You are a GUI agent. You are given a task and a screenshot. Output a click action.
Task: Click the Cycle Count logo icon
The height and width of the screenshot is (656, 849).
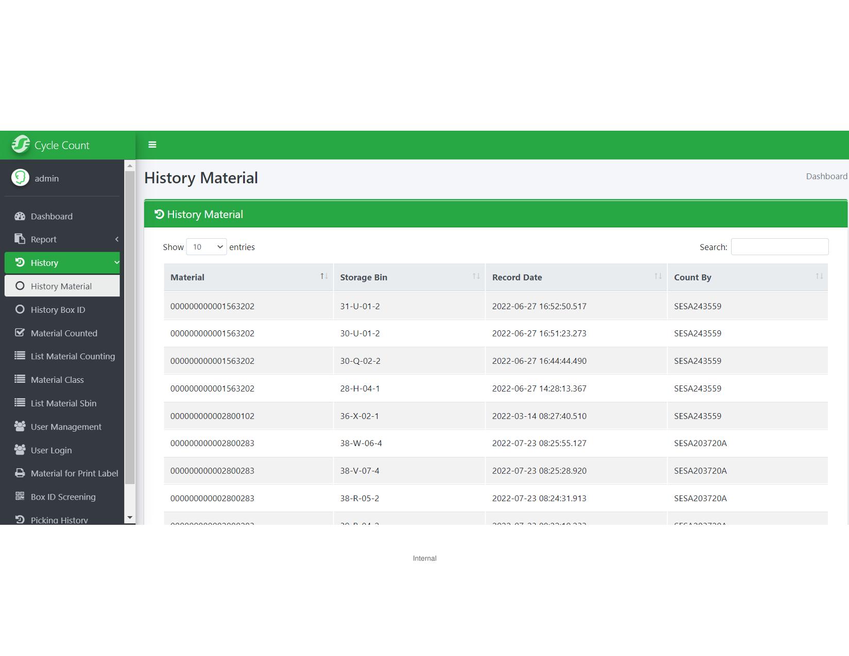(21, 145)
